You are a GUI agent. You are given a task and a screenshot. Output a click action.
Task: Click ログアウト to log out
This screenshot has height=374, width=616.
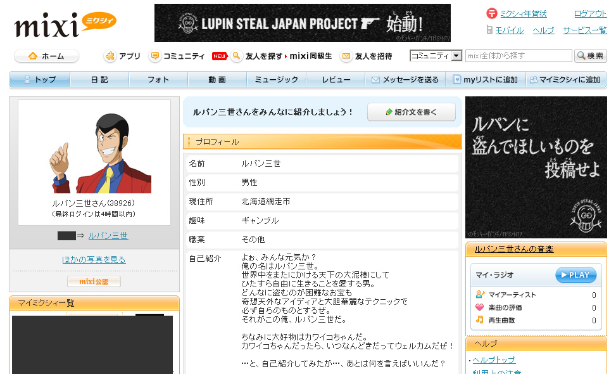point(590,14)
